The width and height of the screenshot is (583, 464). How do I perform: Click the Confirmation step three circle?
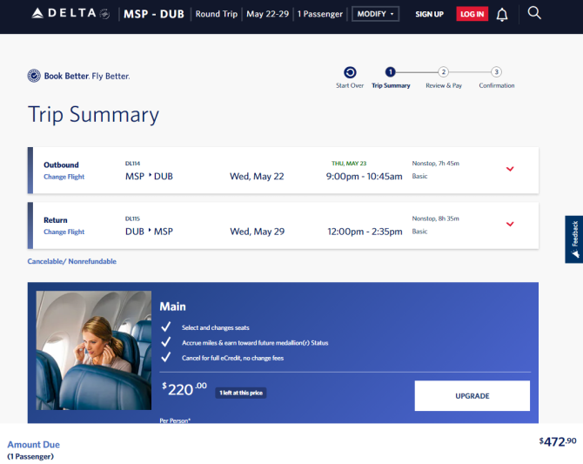(496, 72)
